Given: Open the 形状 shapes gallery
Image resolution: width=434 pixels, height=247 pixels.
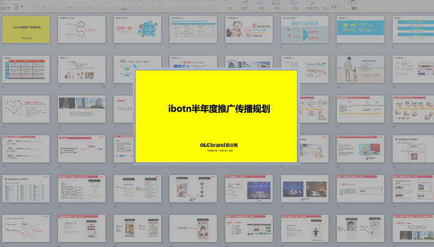Looking at the screenshot, I should [x=261, y=5].
